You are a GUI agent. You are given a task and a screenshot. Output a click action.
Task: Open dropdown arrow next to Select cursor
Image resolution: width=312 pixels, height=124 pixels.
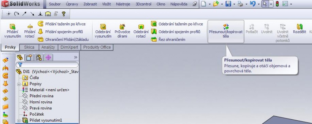(x=271, y=4)
